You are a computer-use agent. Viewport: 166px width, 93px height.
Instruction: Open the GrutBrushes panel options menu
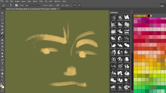(x=132, y=12)
